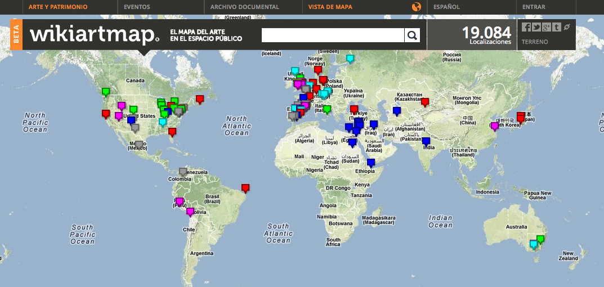
Task: Go to the Eventos section
Action: pyautogui.click(x=137, y=7)
